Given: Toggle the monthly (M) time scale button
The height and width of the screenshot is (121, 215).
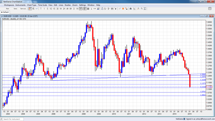Looking at the screenshot, I should click(81, 9).
